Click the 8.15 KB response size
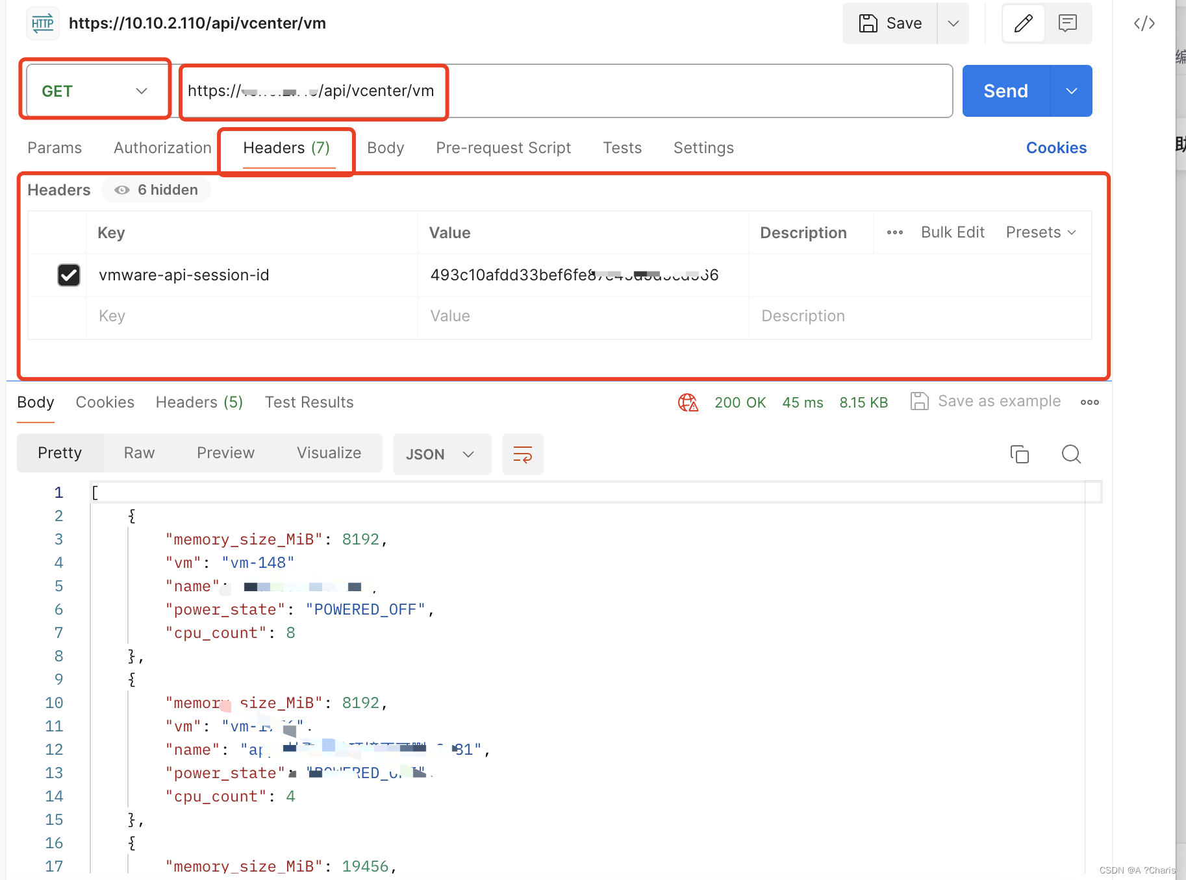 [864, 402]
